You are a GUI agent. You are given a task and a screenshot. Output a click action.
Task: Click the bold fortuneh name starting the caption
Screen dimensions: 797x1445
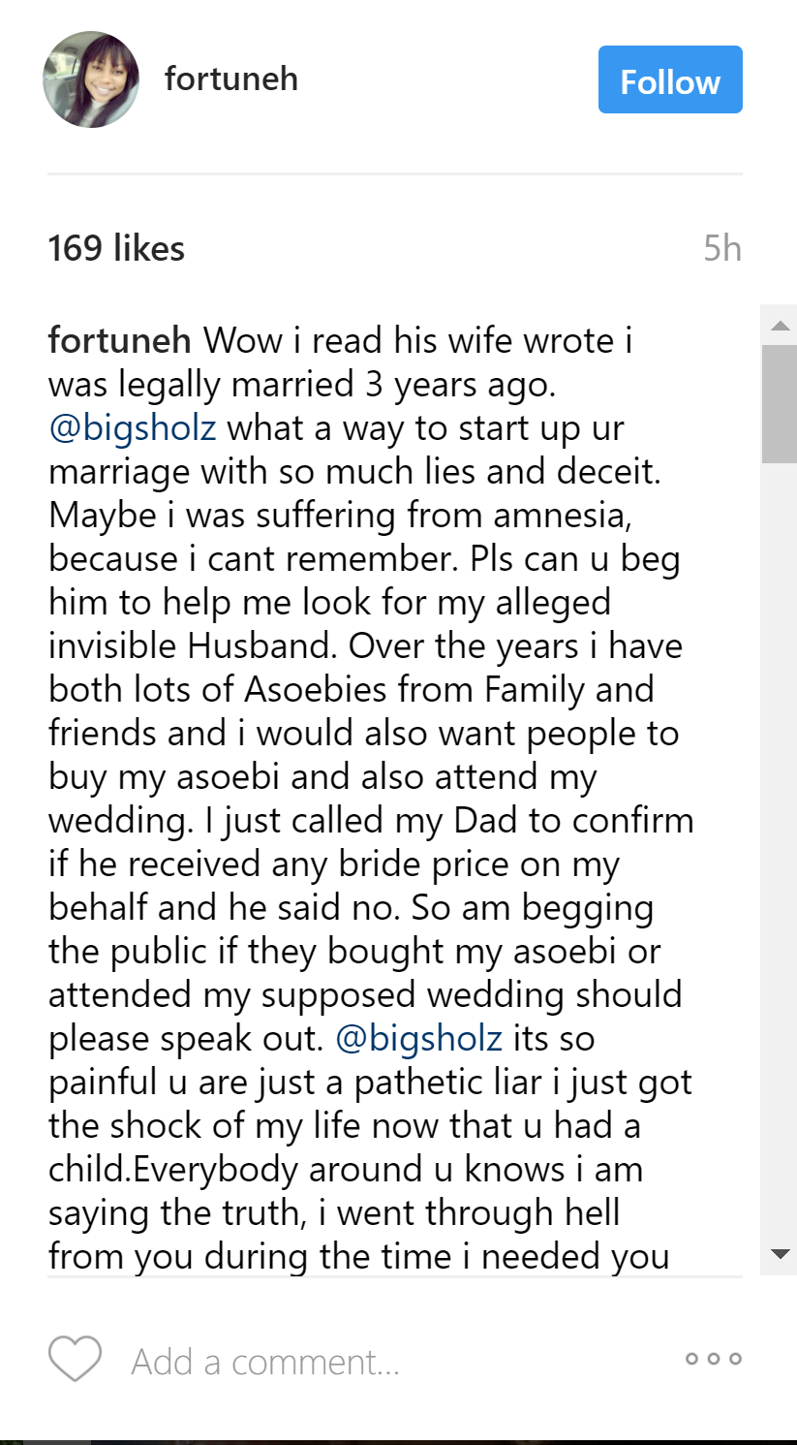(x=119, y=341)
